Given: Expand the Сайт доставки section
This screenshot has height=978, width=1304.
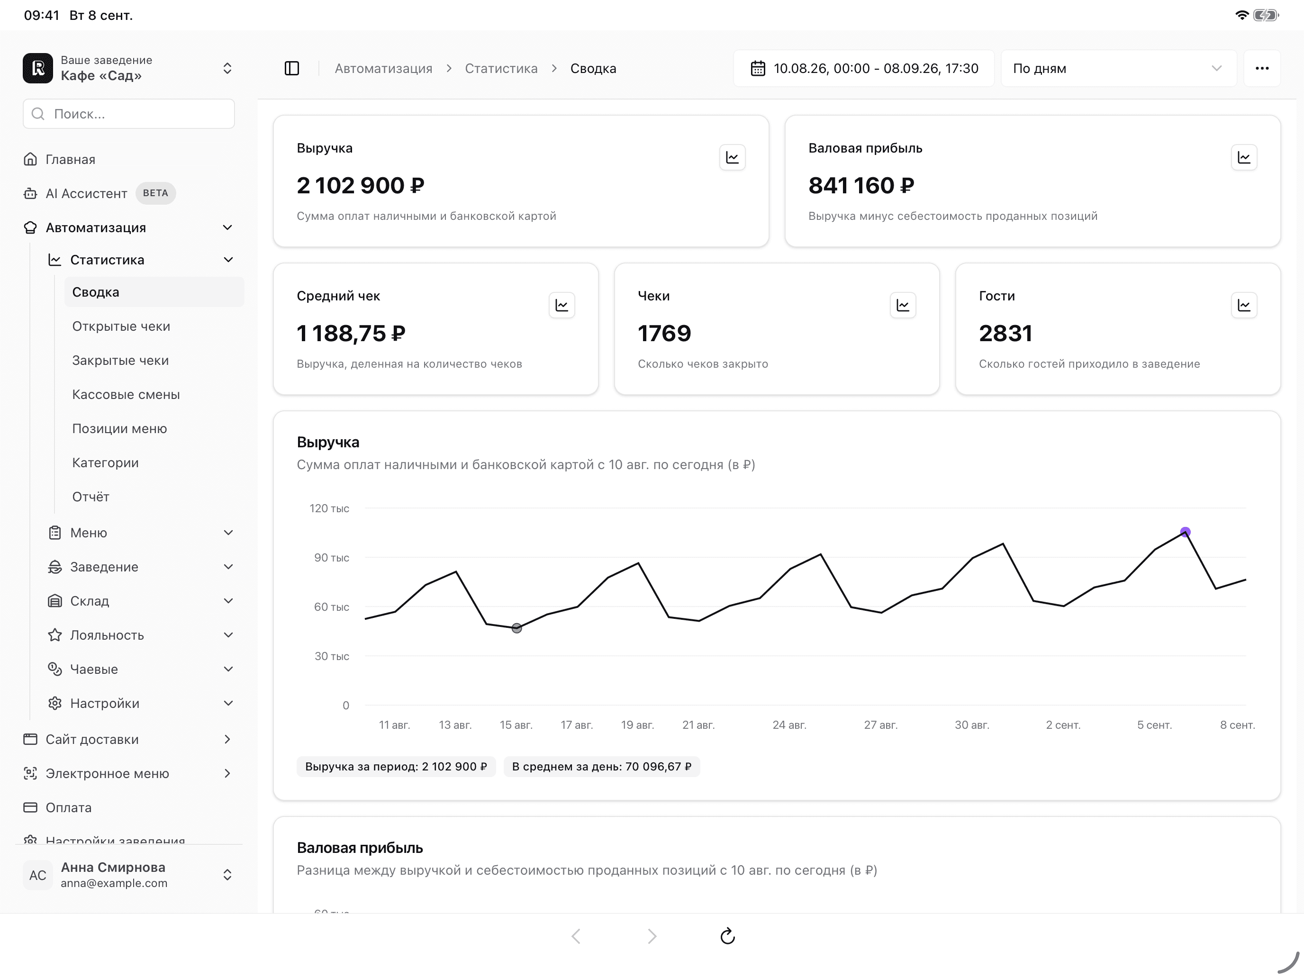Looking at the screenshot, I should pos(129,739).
